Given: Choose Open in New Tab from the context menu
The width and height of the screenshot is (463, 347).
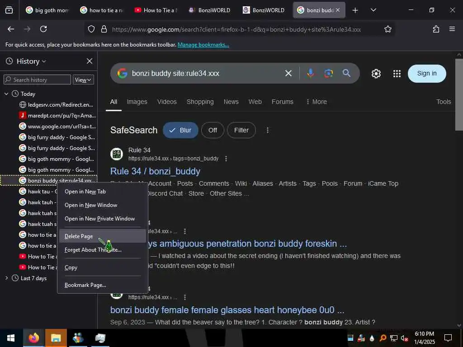Looking at the screenshot, I should (103, 192).
